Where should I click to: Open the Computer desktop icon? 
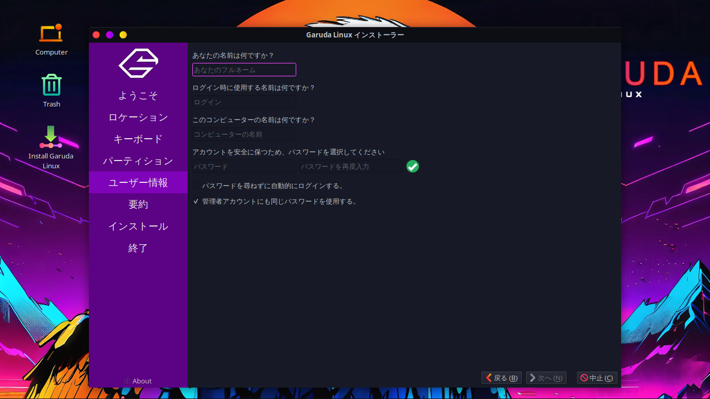[x=51, y=39]
